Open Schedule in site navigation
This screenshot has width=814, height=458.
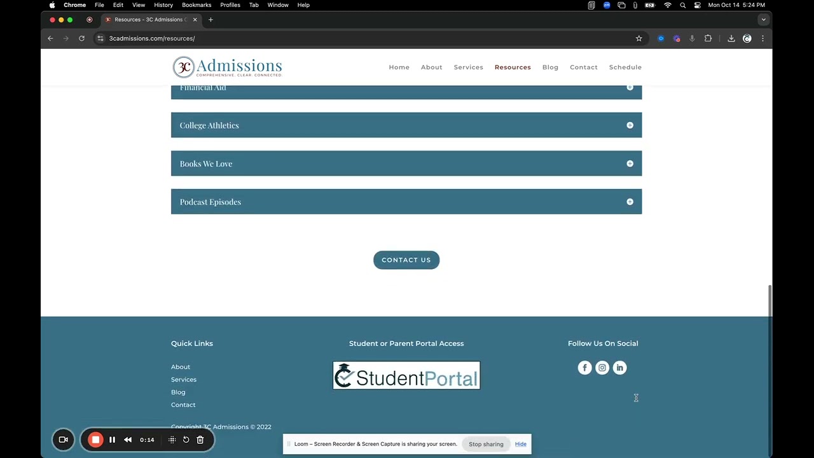625,67
